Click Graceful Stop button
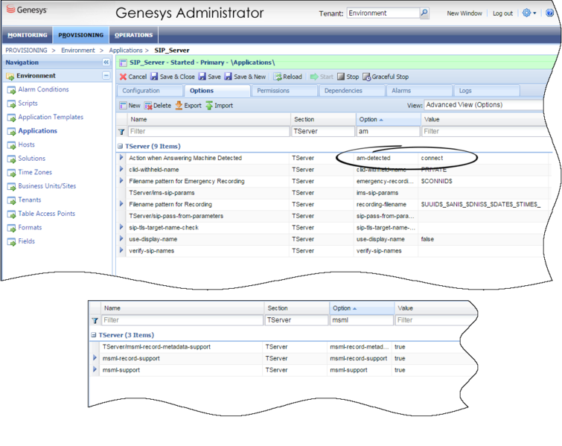This screenshot has height=446, width=562. 385,77
